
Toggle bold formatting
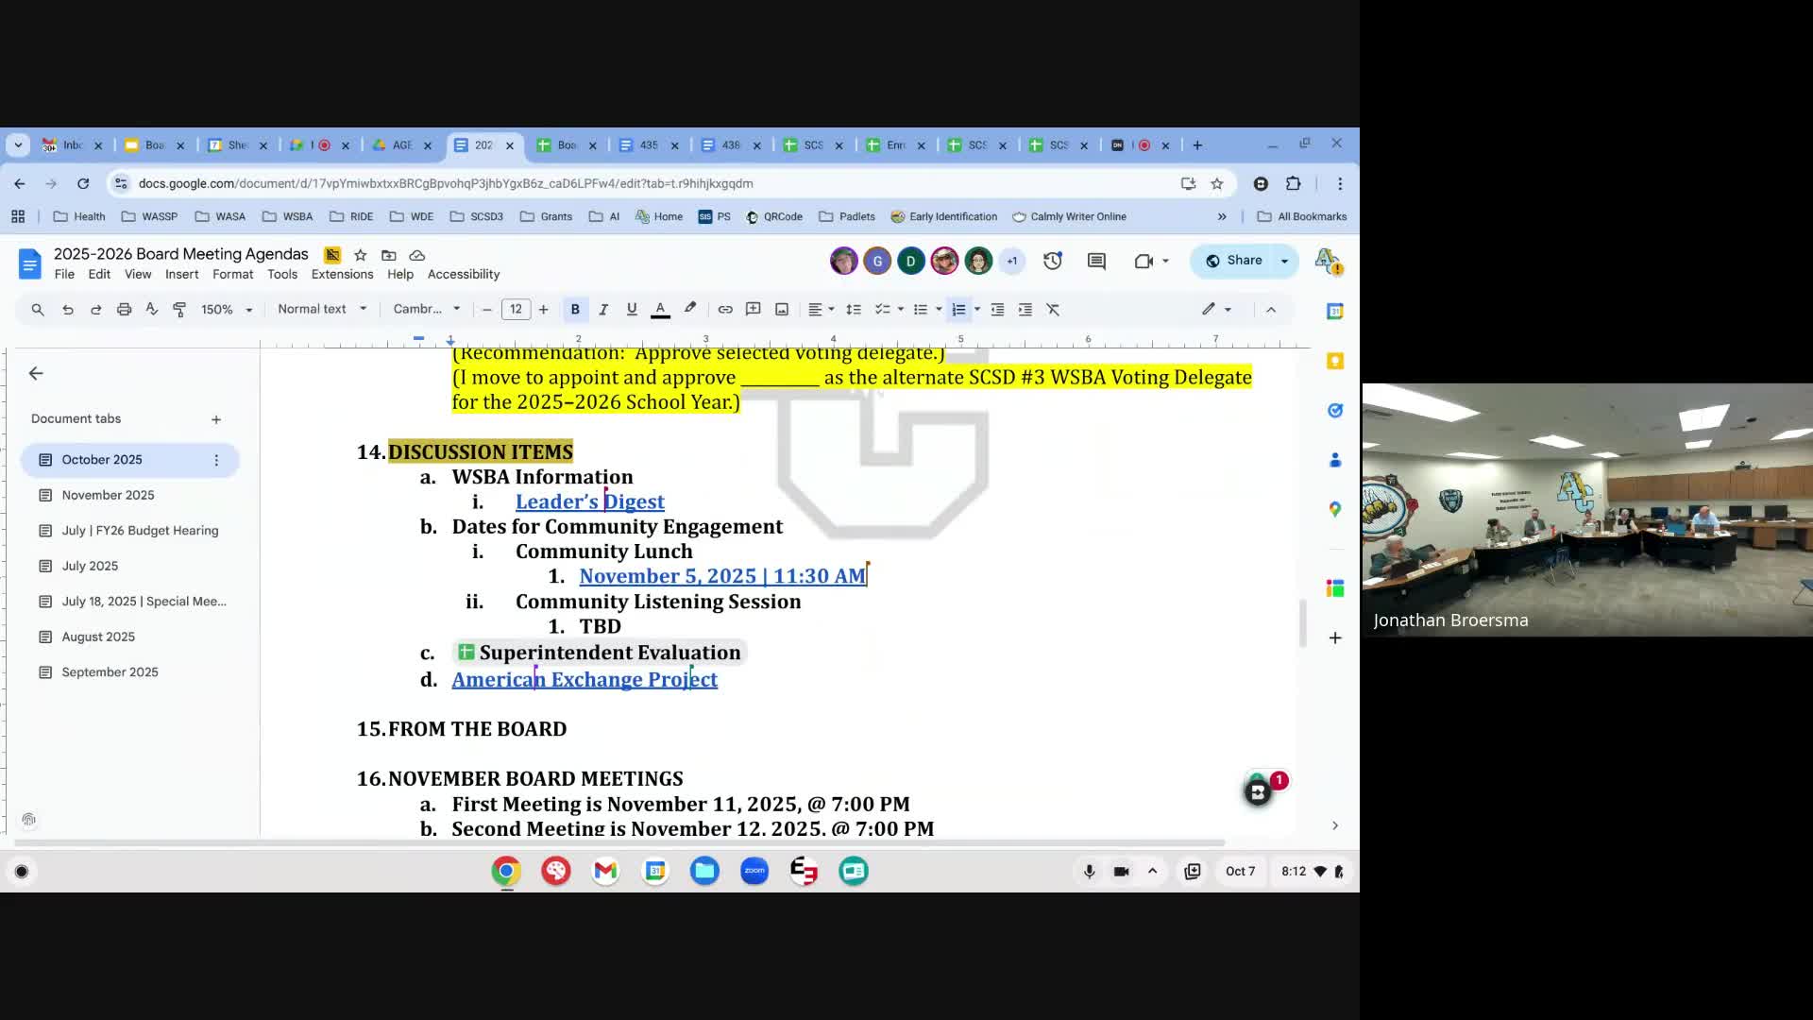pos(575,310)
